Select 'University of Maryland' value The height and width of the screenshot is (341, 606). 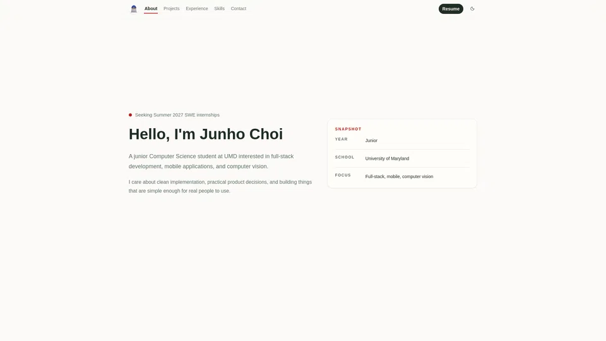point(387,159)
